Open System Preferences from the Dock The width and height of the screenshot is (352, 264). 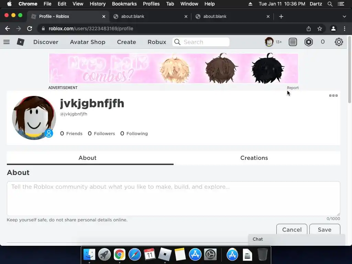[x=210, y=255]
